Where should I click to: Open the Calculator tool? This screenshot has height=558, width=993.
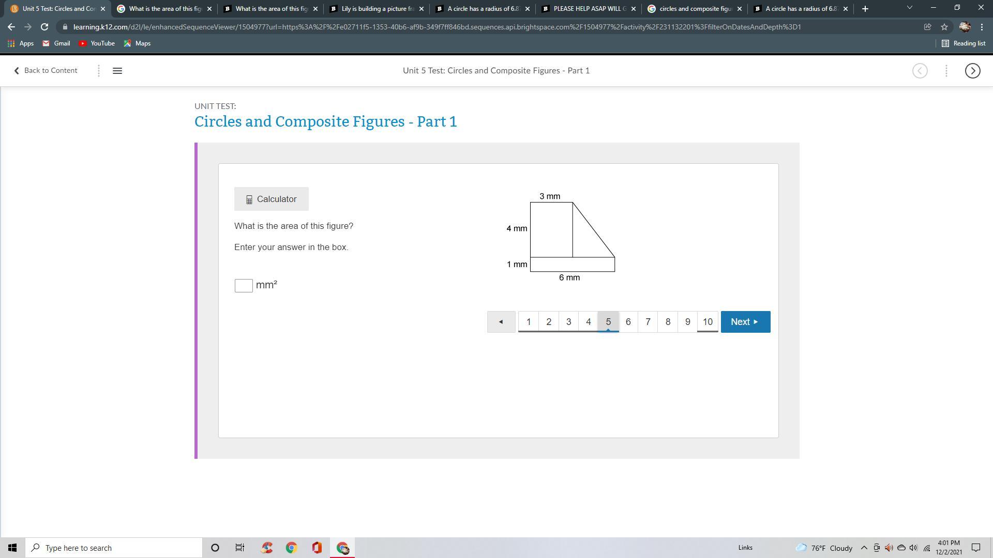tap(271, 199)
